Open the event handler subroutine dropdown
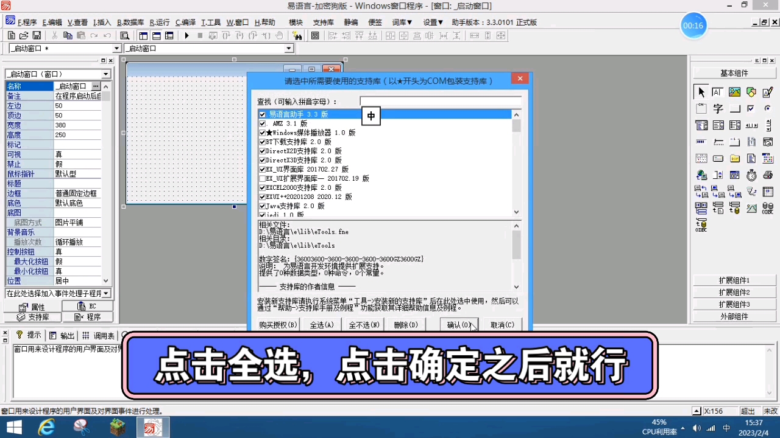The width and height of the screenshot is (780, 438). (x=106, y=293)
